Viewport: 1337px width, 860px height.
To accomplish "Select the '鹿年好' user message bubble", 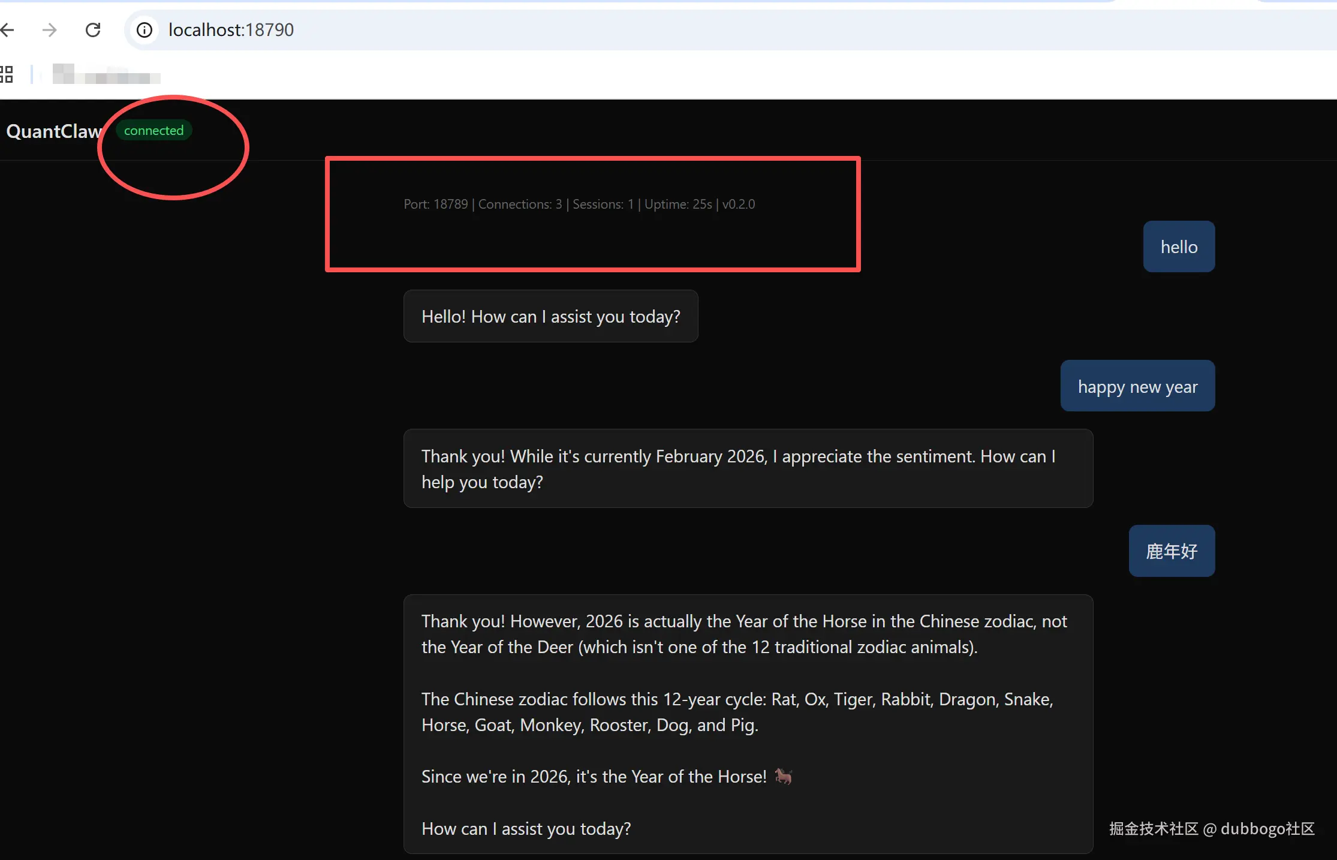I will tap(1172, 551).
